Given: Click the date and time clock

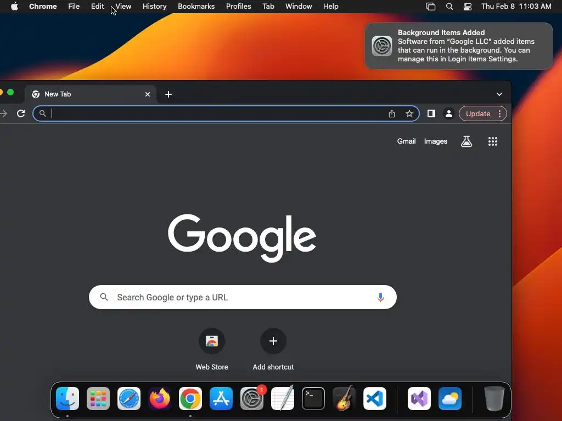Looking at the screenshot, I should 516,7.
